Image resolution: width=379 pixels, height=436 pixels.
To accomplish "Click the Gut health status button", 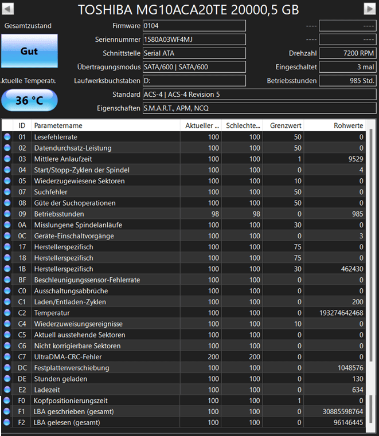I will click(29, 51).
